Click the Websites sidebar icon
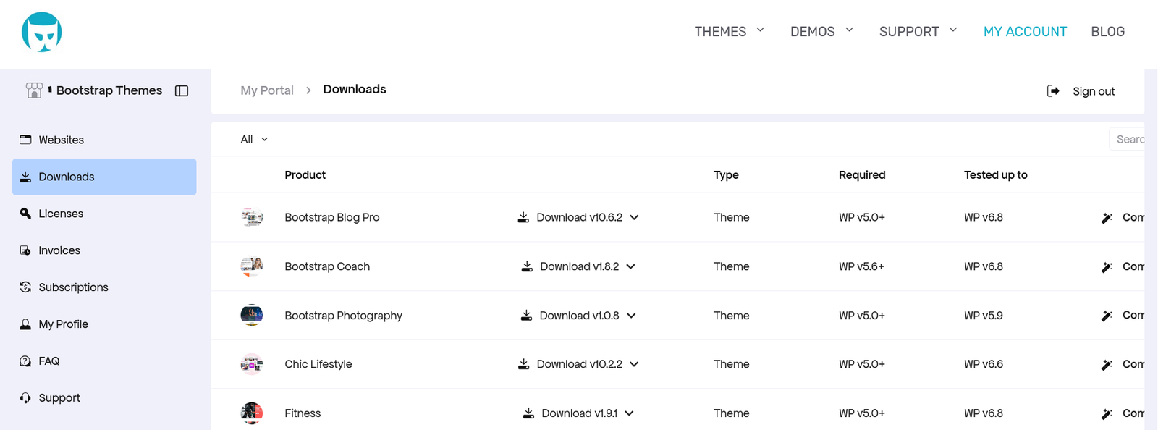The image size is (1158, 430). pos(25,140)
